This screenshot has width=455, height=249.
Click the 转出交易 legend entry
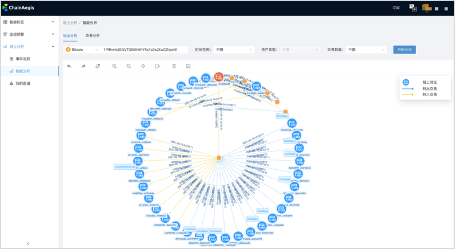[x=430, y=89]
